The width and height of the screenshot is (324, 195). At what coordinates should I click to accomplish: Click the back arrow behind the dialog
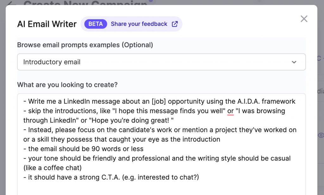tap(12, 4)
